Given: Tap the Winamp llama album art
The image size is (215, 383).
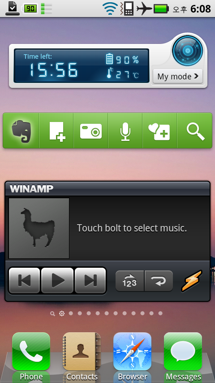Looking at the screenshot, I should pyautogui.click(x=39, y=228).
